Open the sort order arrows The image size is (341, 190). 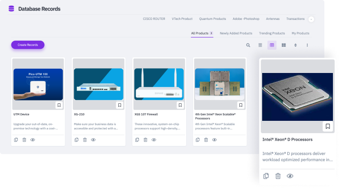click(295, 45)
